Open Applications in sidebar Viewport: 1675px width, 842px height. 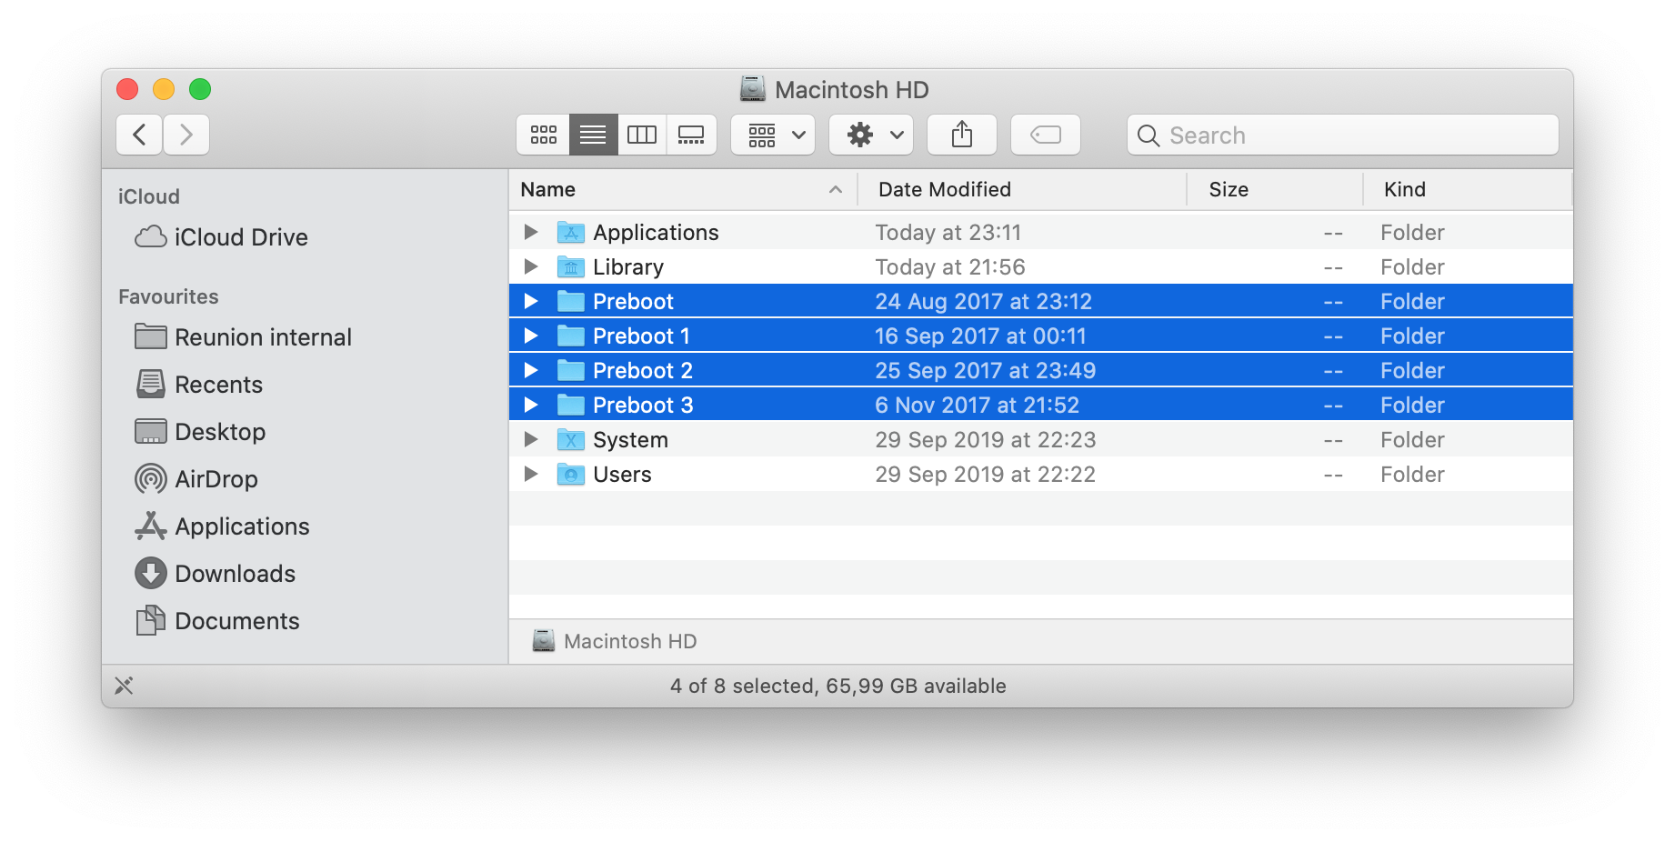[x=242, y=526]
